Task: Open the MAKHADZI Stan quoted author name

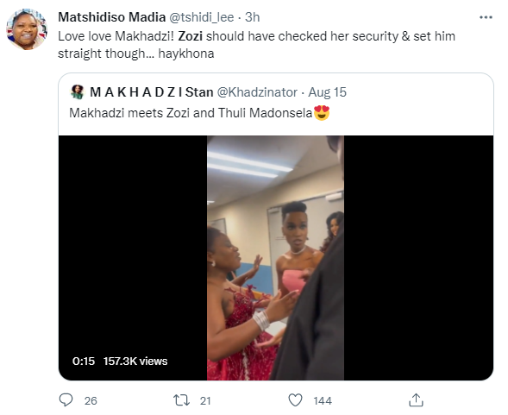Action: pyautogui.click(x=151, y=92)
